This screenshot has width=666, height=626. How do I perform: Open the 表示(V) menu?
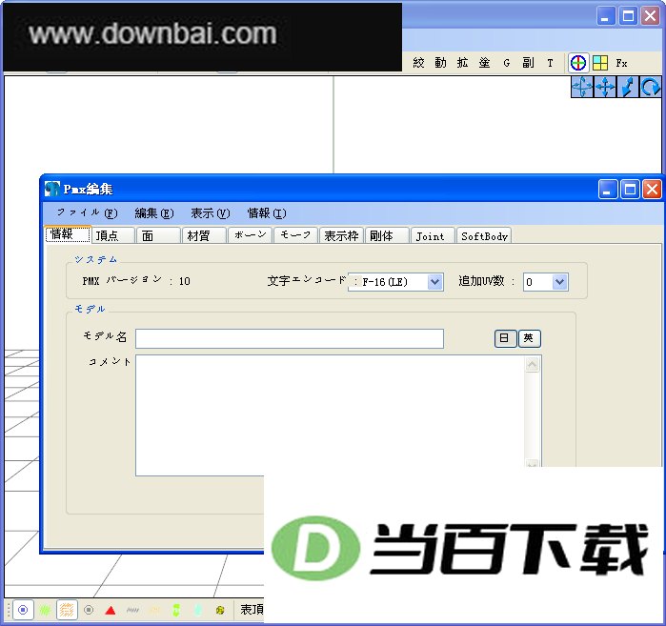211,213
